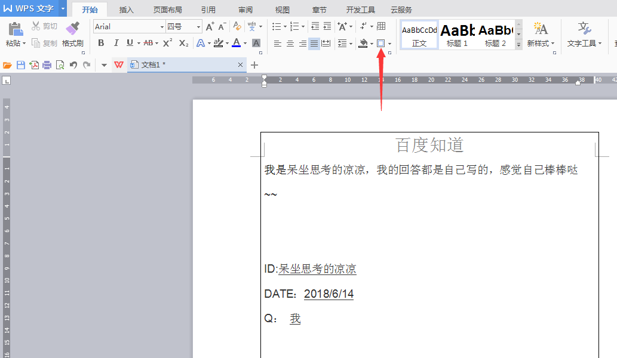Clear formatting with the eraser icon

tap(237, 26)
